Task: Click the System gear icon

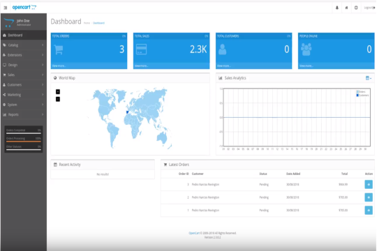Action: pos(4,105)
